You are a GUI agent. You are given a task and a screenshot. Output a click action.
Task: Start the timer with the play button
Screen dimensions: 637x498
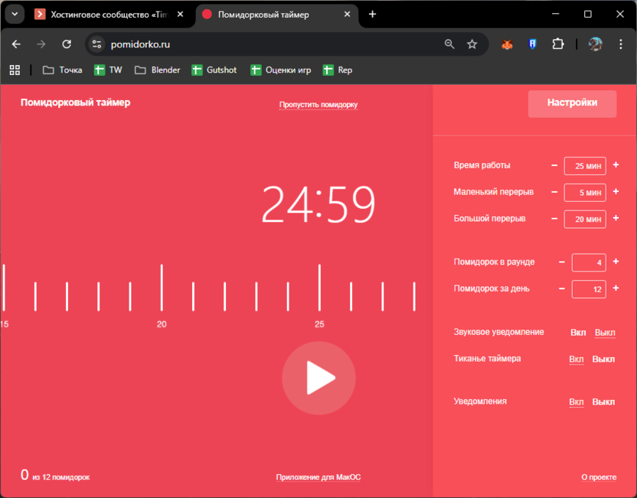click(x=318, y=378)
